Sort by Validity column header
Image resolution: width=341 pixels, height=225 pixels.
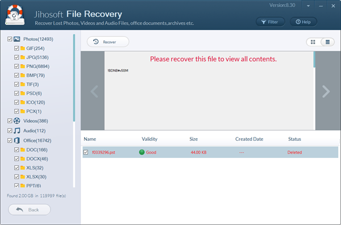pos(149,139)
